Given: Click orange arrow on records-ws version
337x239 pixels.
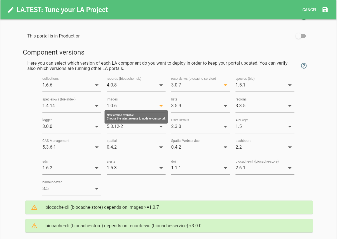Looking at the screenshot, I should 225,85.
